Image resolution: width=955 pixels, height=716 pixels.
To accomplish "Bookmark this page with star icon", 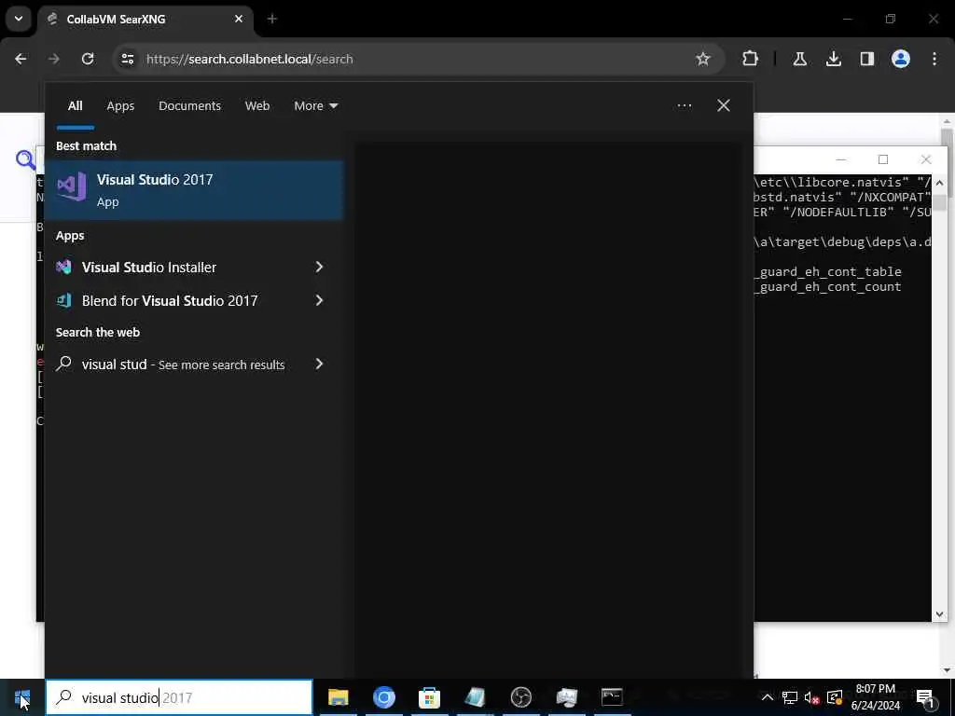I will (703, 59).
